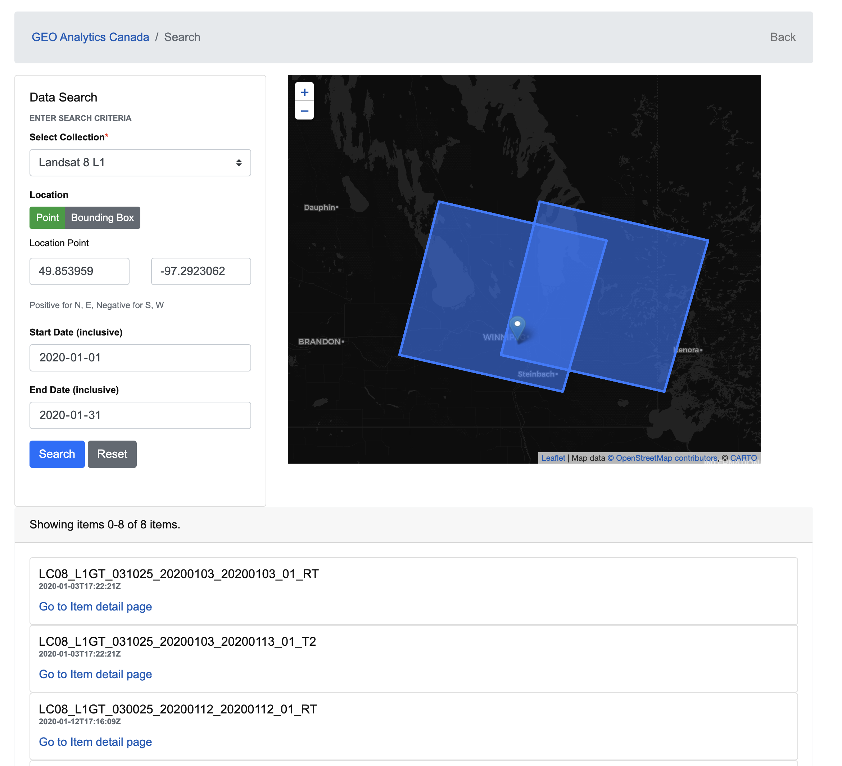The width and height of the screenshot is (842, 766).
Task: Click the location pin marker near Winnipeg
Action: [x=517, y=327]
